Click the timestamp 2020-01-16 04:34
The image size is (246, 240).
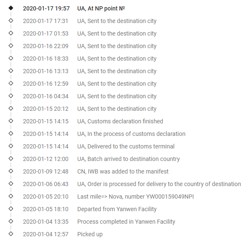pos(46,96)
